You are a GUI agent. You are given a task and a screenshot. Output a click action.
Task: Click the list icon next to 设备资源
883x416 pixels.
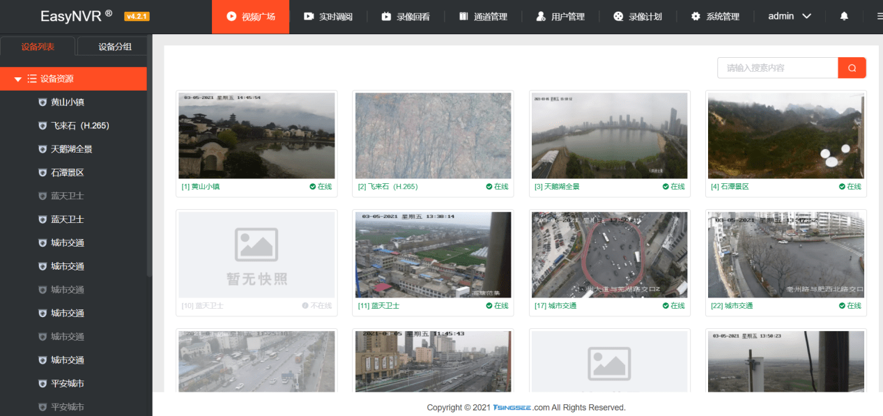pyautogui.click(x=32, y=79)
